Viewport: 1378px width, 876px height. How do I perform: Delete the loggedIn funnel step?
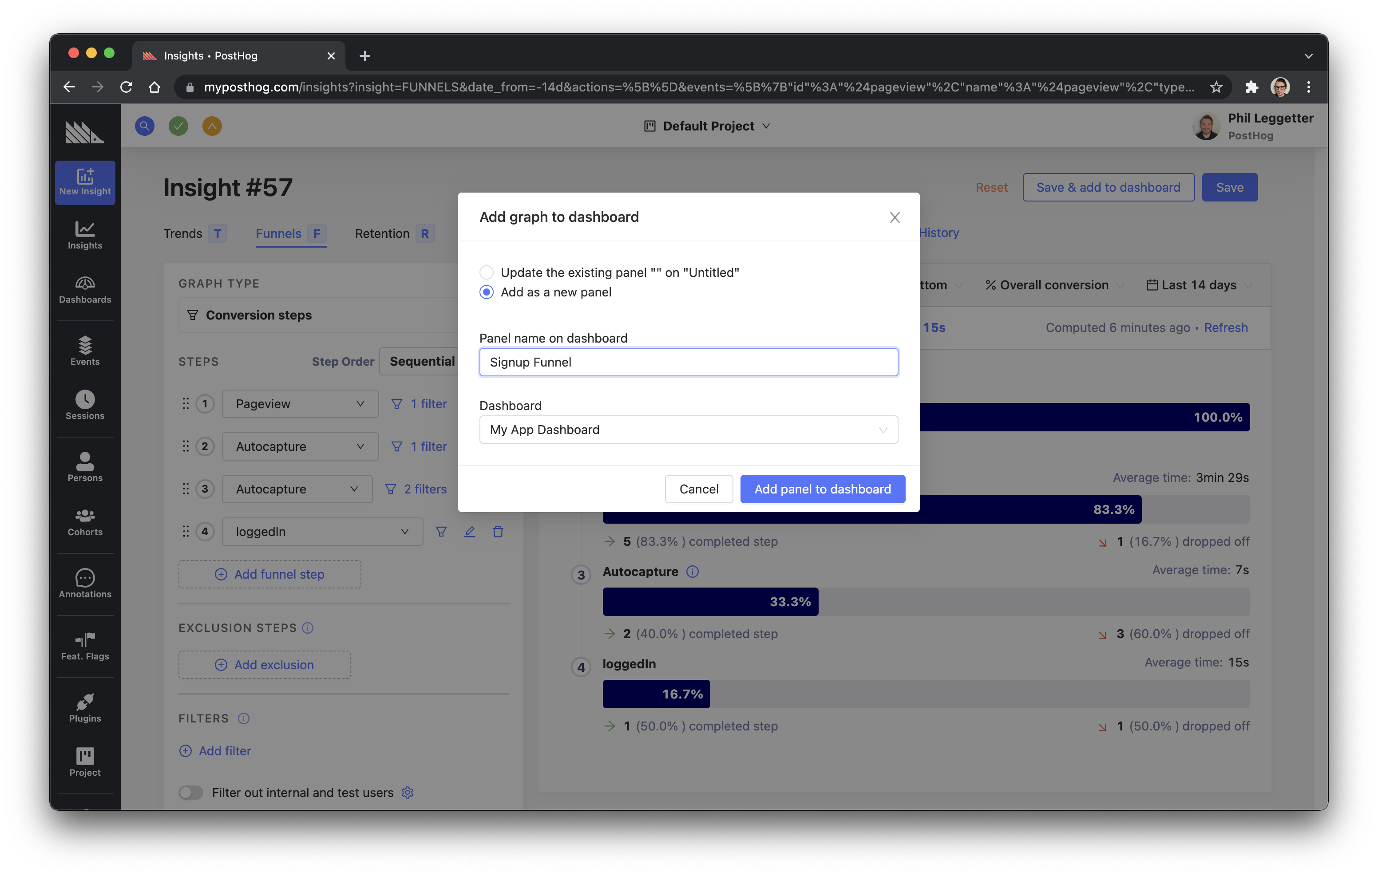[x=498, y=532]
